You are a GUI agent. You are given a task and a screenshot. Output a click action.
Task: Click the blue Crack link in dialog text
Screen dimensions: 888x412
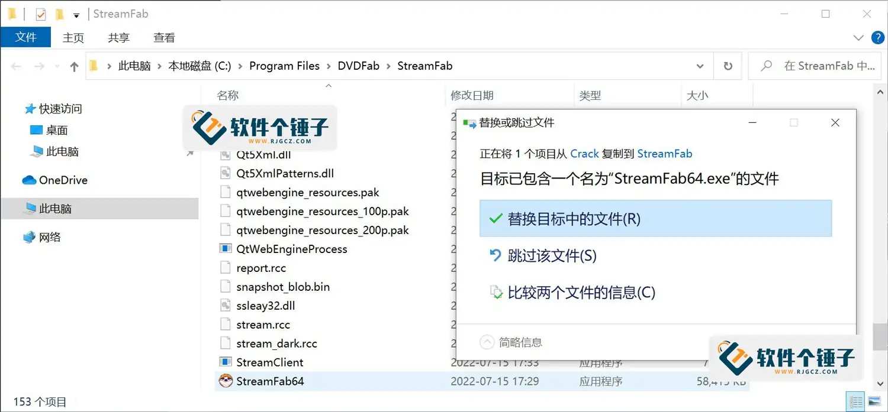click(x=585, y=154)
